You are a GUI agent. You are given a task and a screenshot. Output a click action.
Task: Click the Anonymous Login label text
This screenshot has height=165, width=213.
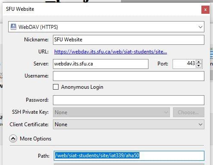tap(82, 87)
